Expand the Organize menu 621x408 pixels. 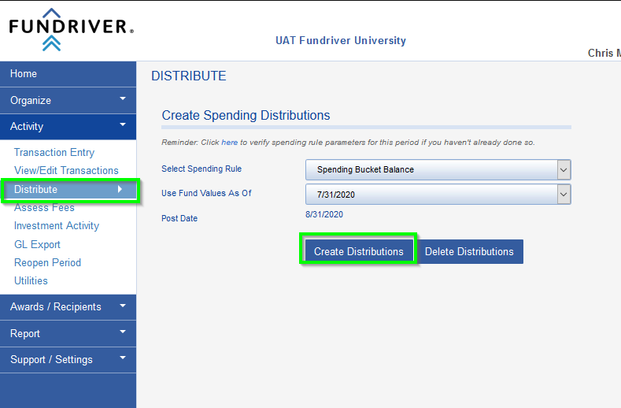pyautogui.click(x=68, y=100)
